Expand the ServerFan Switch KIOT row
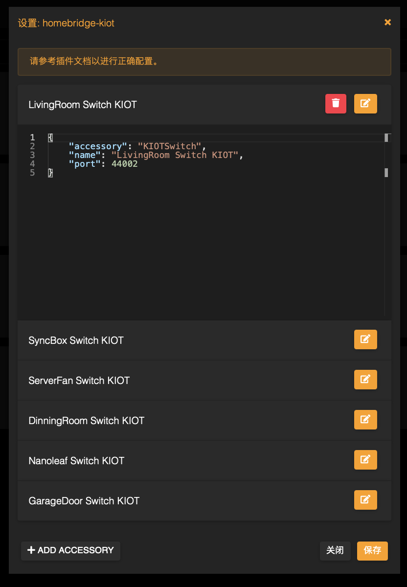 [204, 381]
